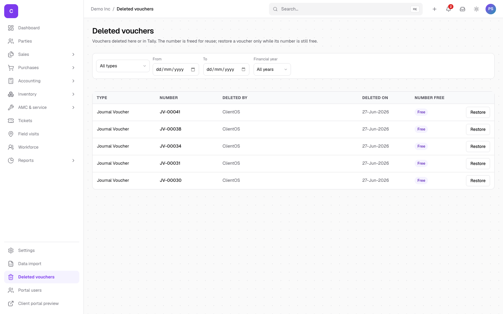The width and height of the screenshot is (503, 314).
Task: Click the plus create-new icon
Action: (435, 9)
